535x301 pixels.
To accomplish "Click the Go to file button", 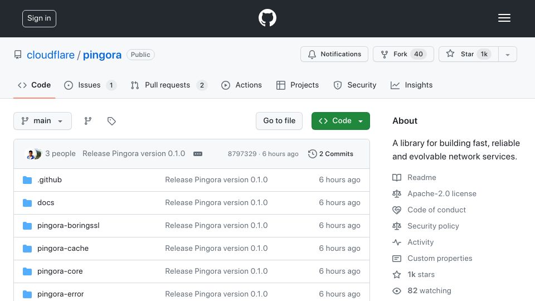I will (x=279, y=121).
